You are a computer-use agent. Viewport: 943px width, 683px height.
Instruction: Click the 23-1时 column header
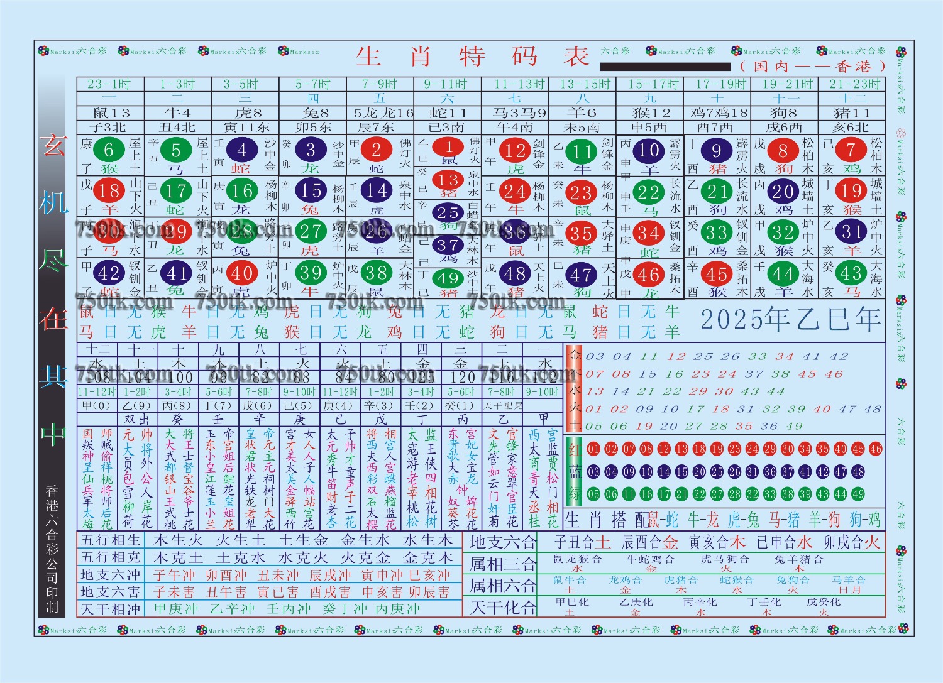110,84
